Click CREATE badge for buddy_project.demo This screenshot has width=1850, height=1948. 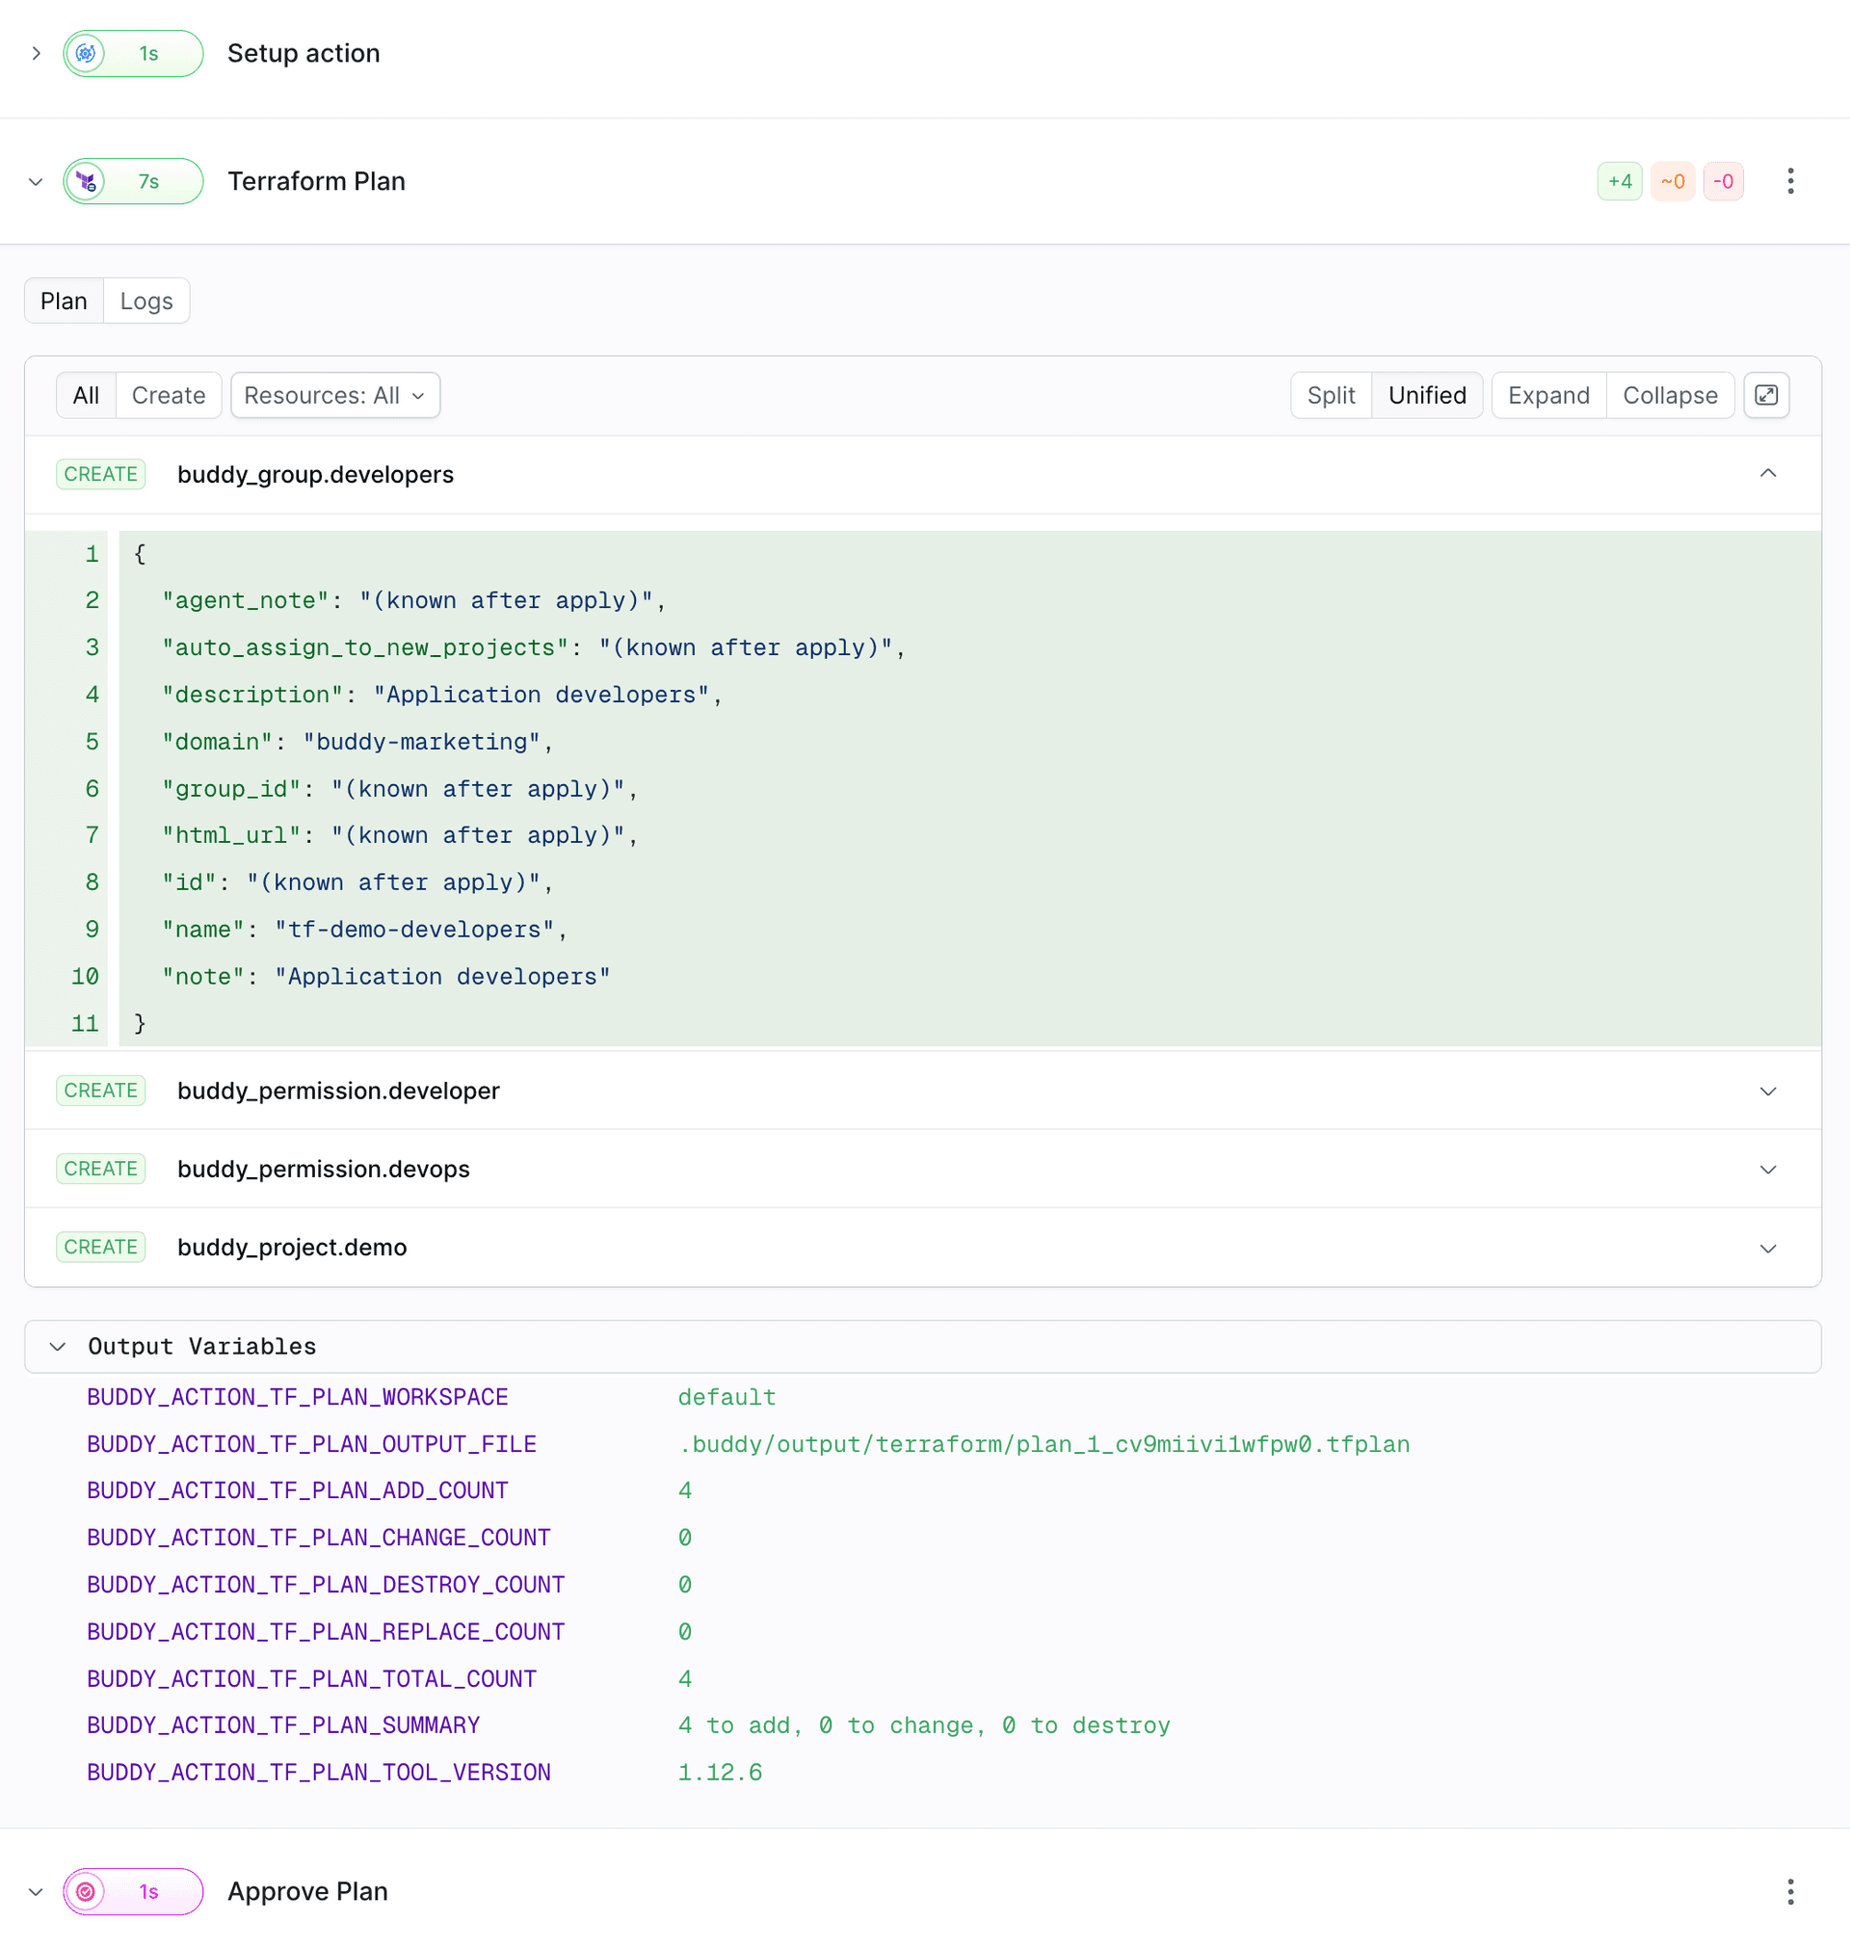100,1247
